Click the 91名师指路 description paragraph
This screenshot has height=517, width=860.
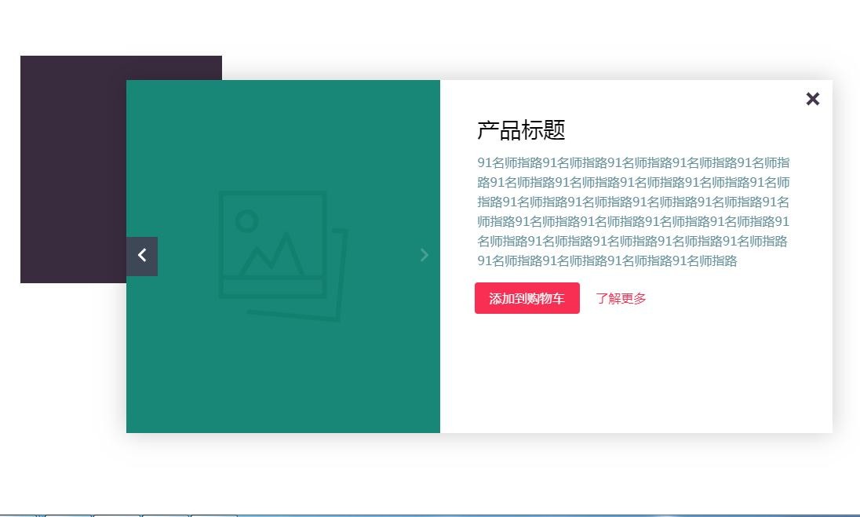click(633, 212)
